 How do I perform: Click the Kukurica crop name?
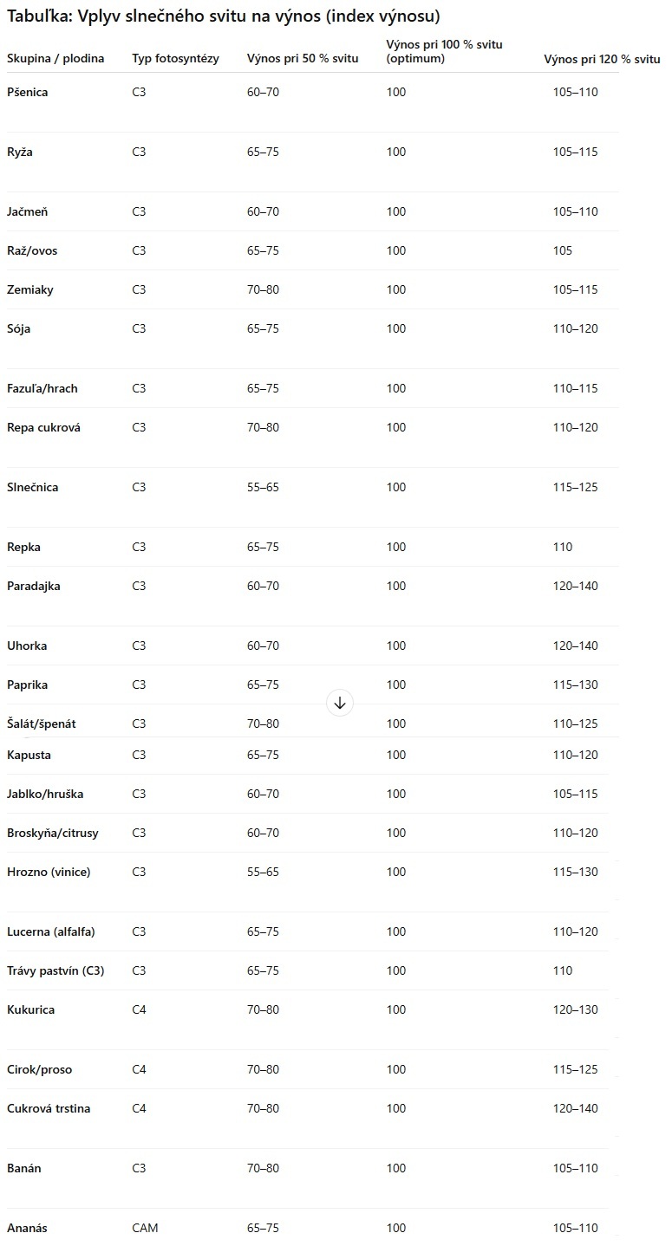point(31,1009)
